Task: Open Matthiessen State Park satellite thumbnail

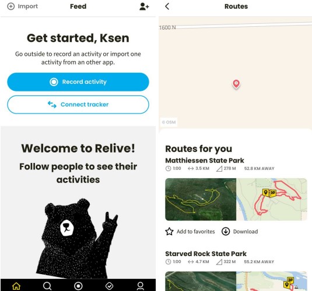Action: (201, 199)
